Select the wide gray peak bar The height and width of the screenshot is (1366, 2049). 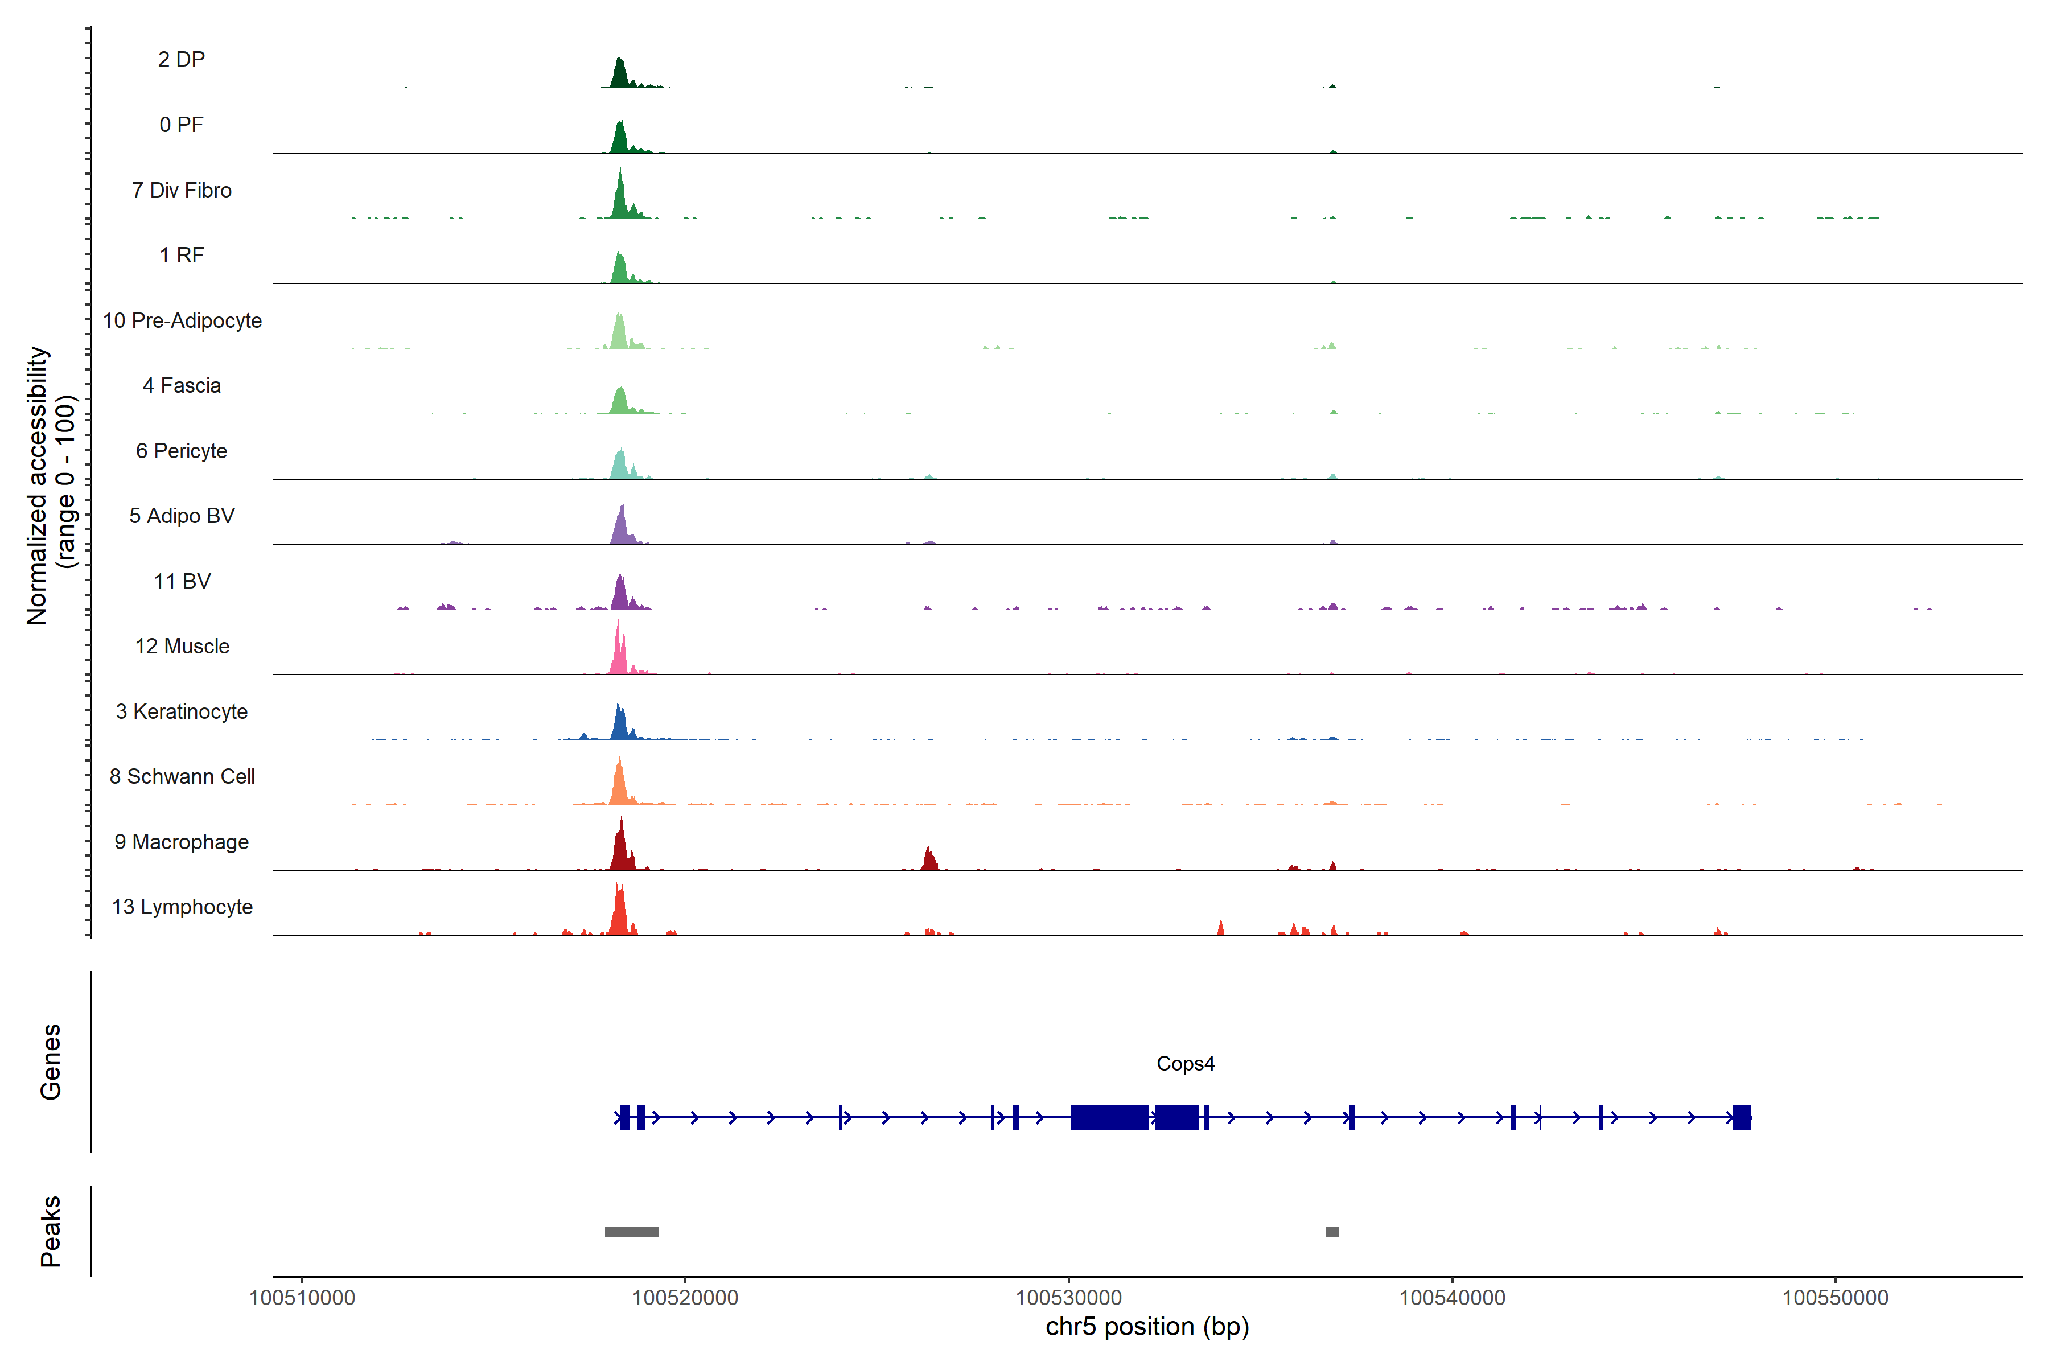[632, 1232]
